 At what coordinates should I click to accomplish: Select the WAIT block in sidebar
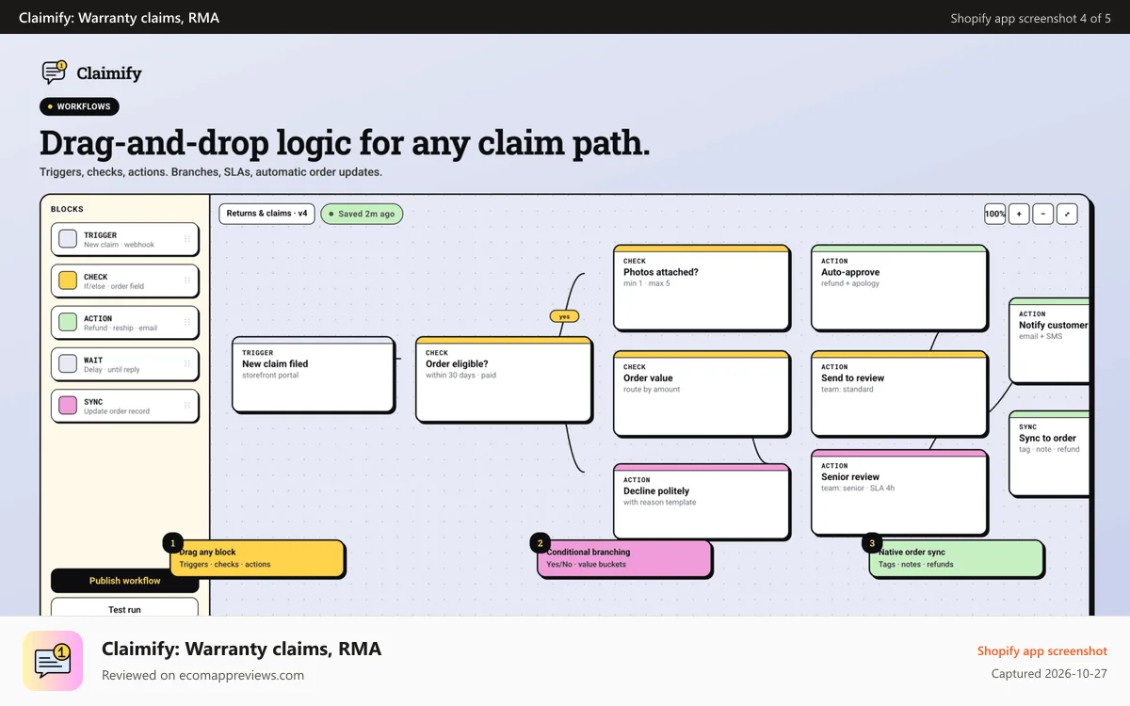(x=124, y=364)
